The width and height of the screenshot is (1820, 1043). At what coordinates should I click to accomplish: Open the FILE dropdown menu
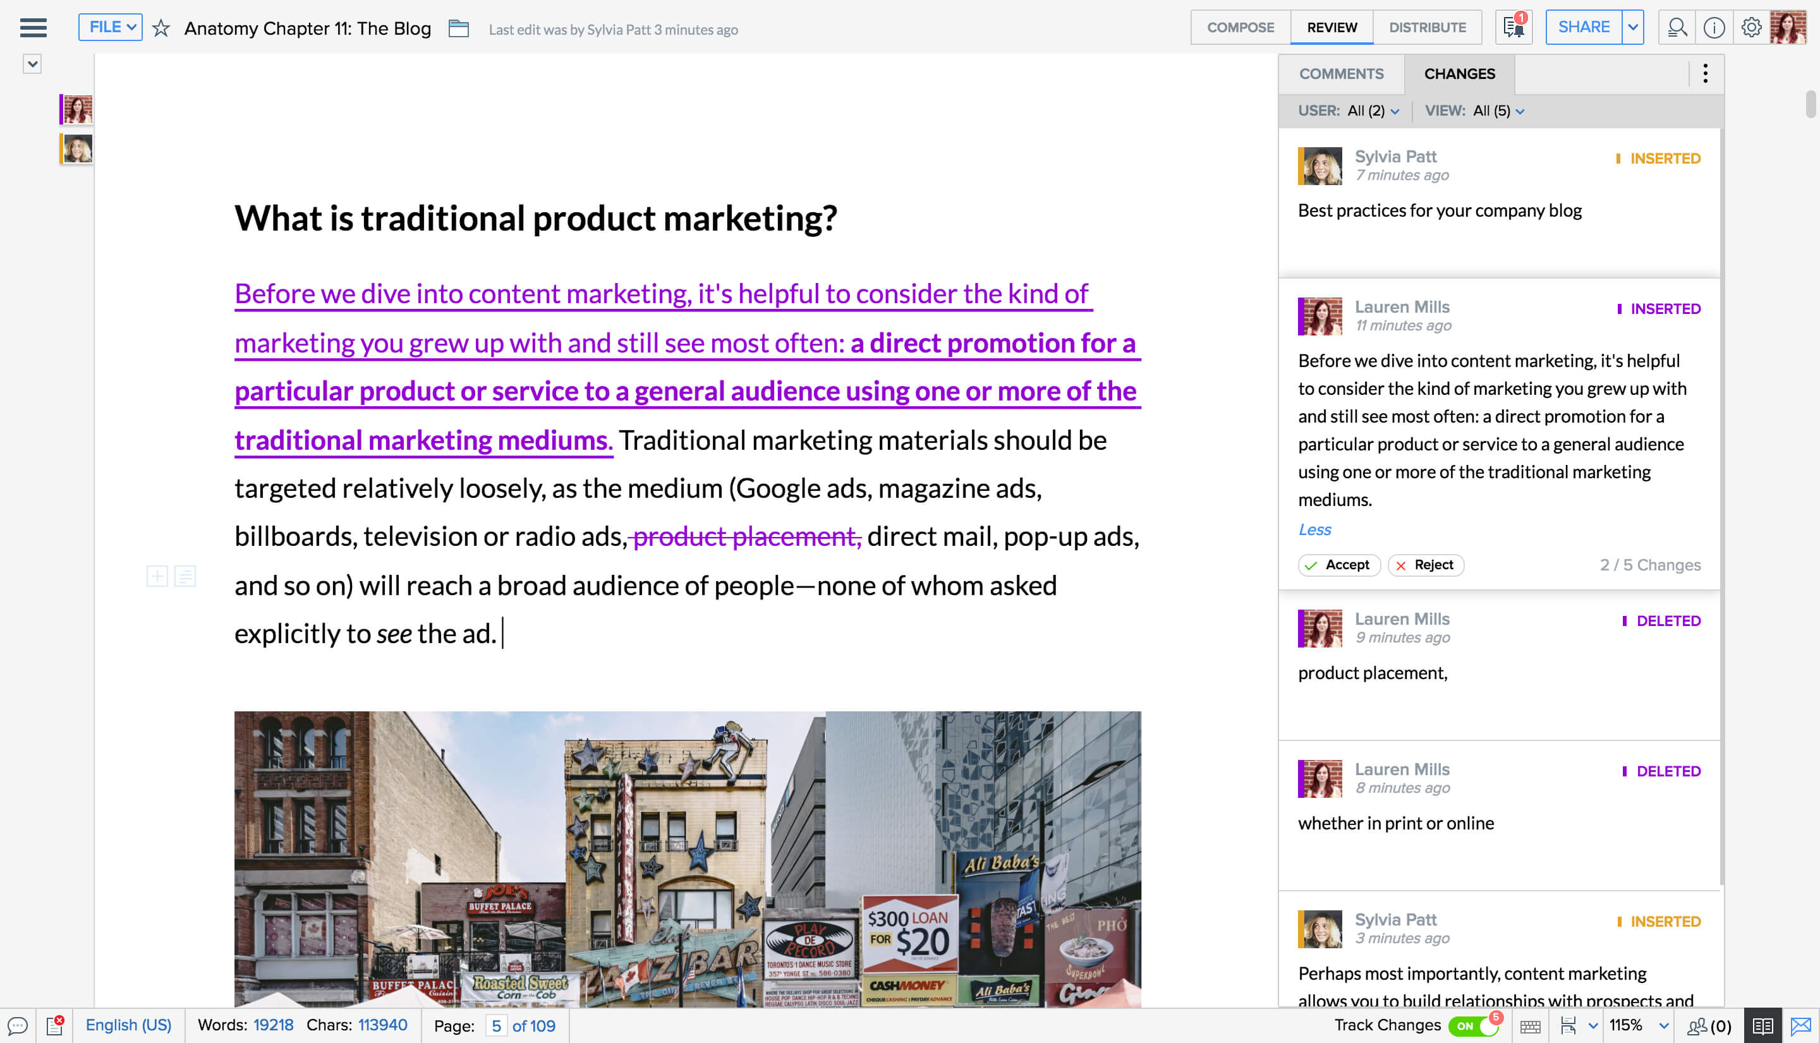click(111, 27)
